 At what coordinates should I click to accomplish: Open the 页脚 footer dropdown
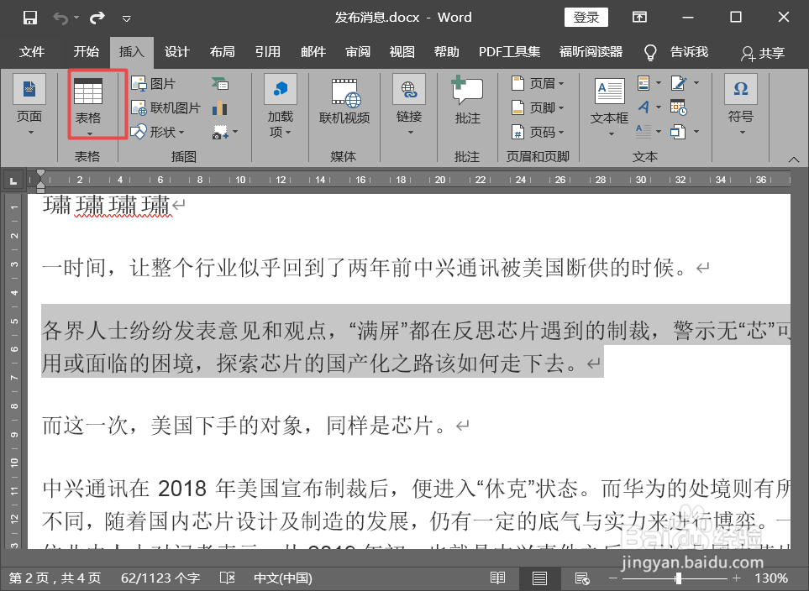[x=538, y=107]
